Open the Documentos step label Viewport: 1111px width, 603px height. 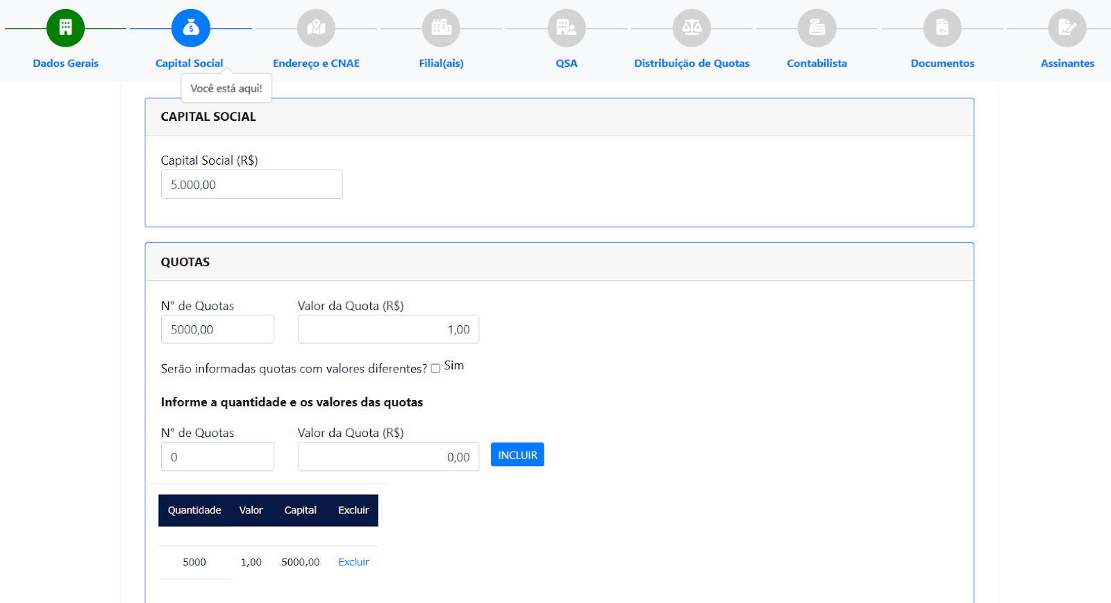click(942, 63)
